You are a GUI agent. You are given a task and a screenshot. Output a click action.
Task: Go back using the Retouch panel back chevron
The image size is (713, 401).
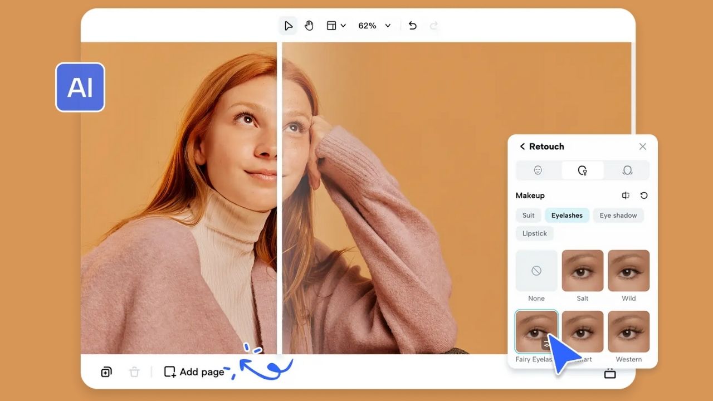pos(522,146)
